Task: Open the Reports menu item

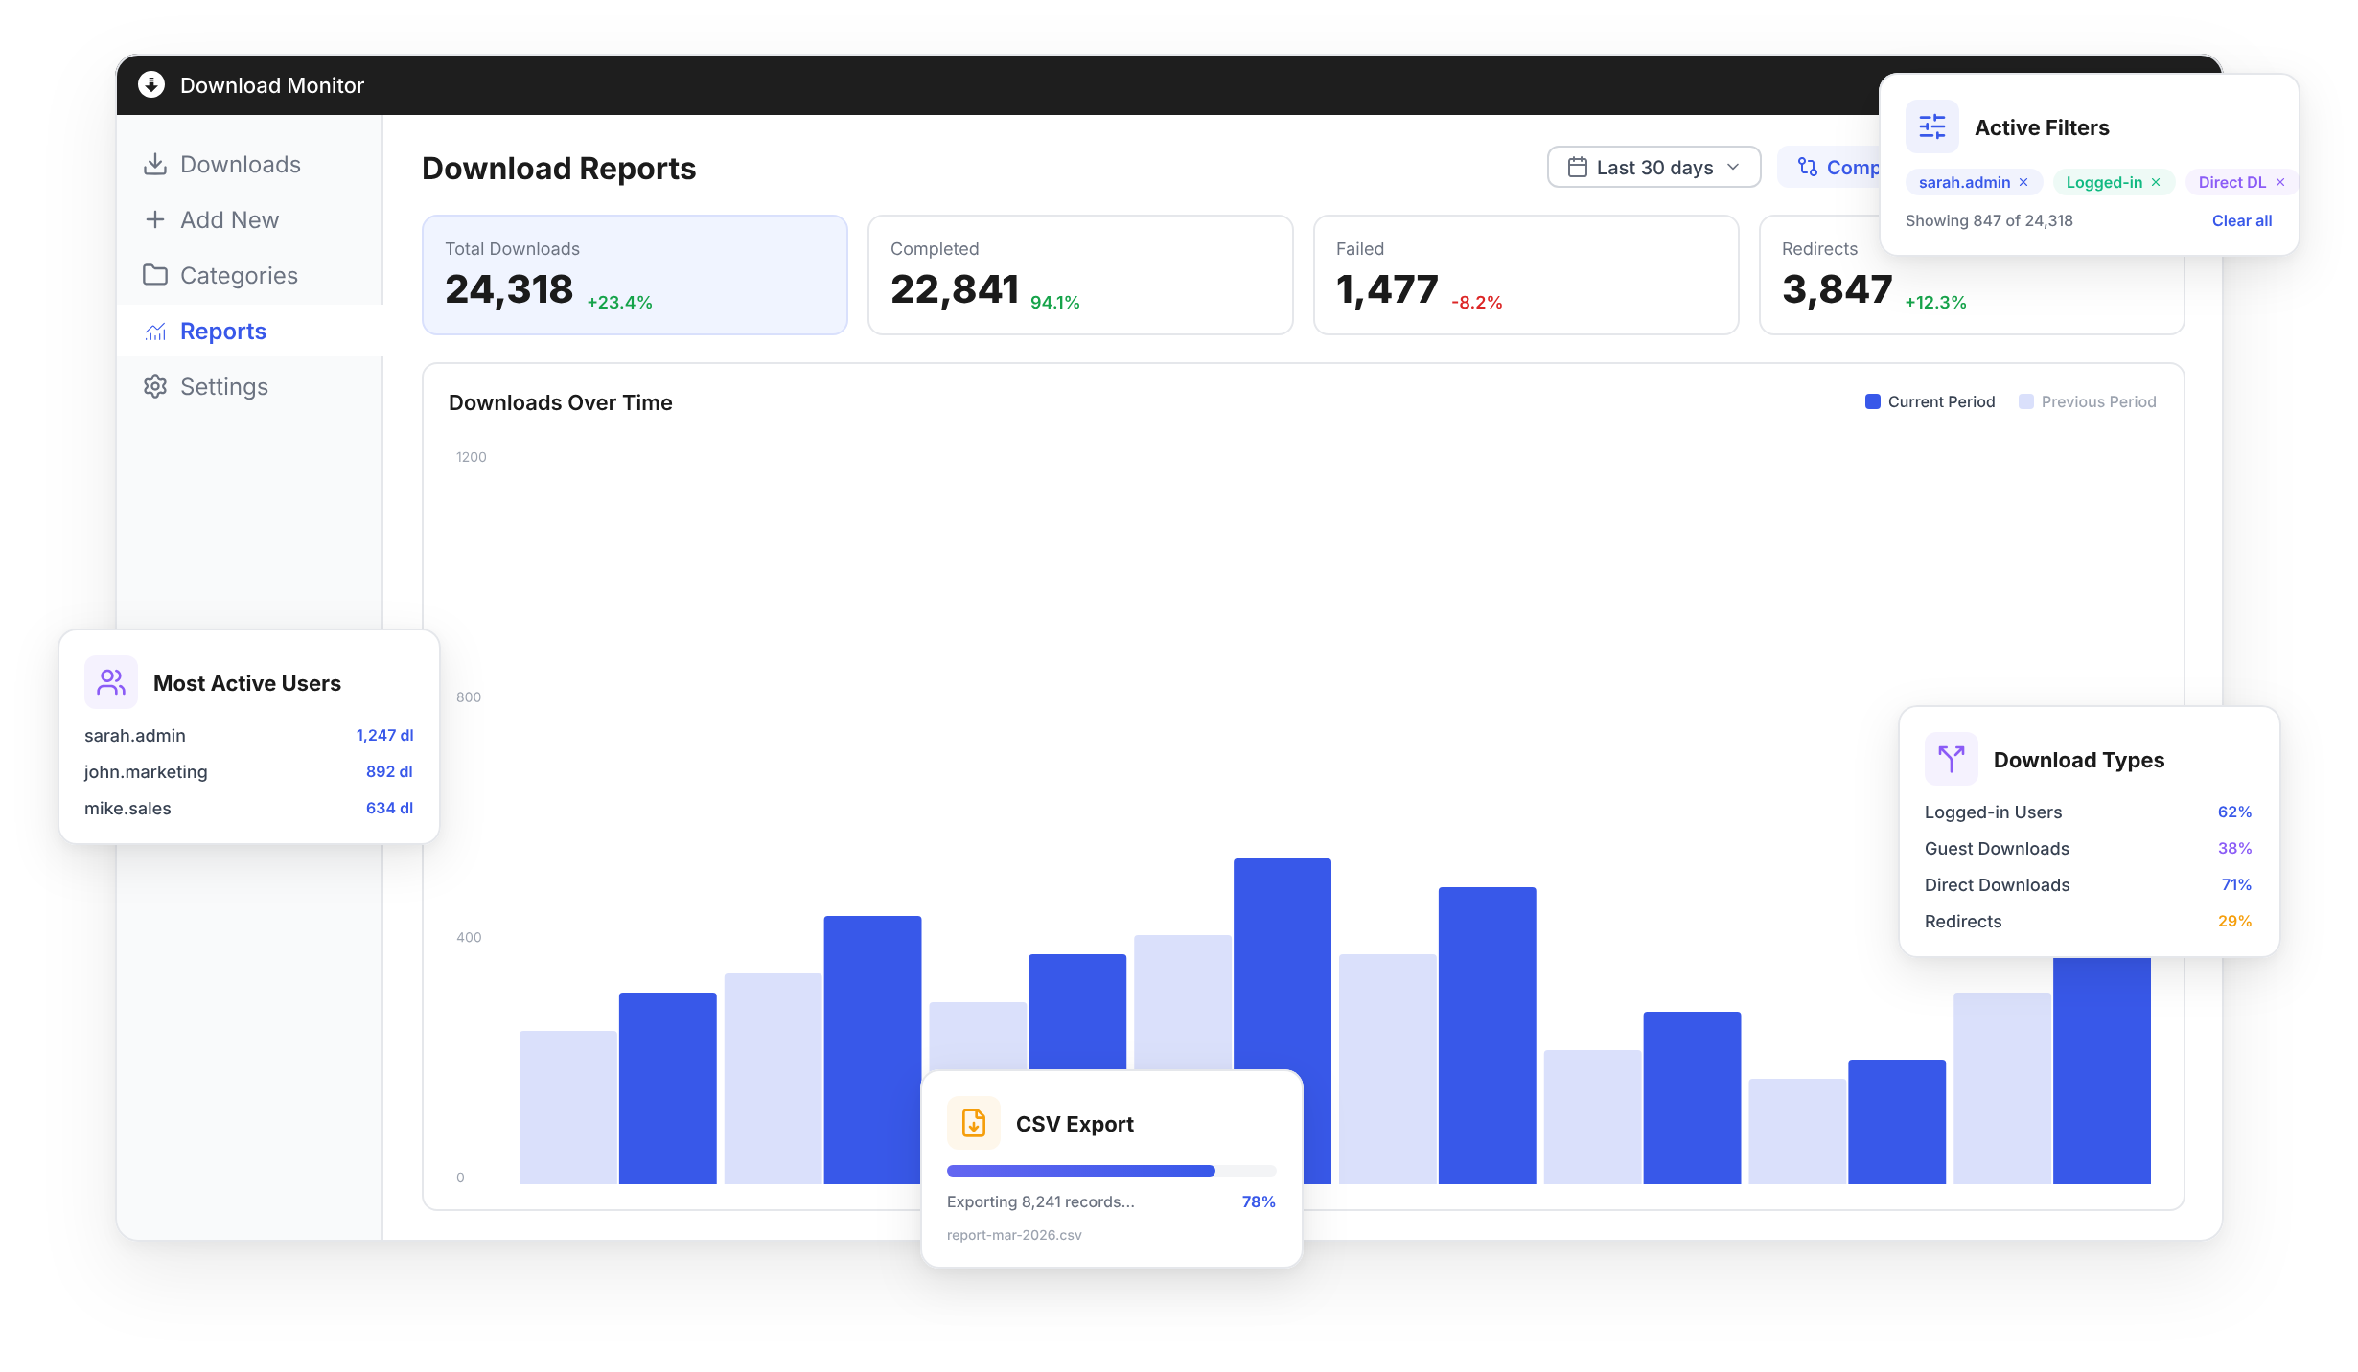Action: 222,331
